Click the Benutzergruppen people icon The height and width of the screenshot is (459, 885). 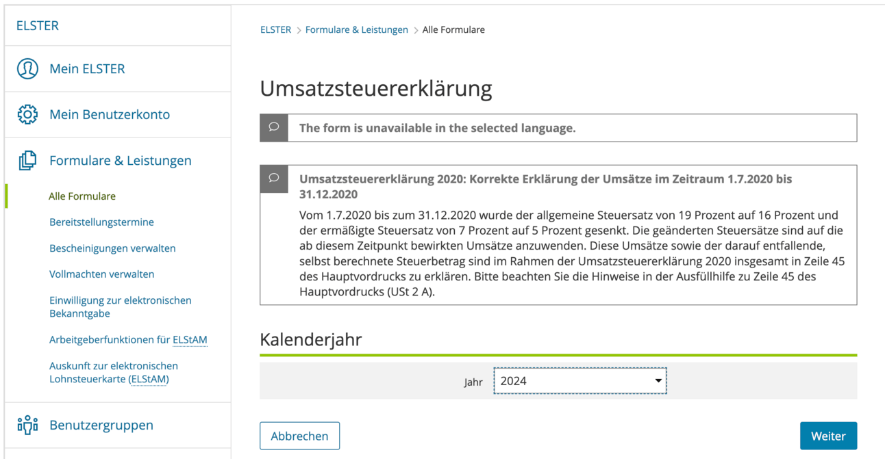point(27,425)
